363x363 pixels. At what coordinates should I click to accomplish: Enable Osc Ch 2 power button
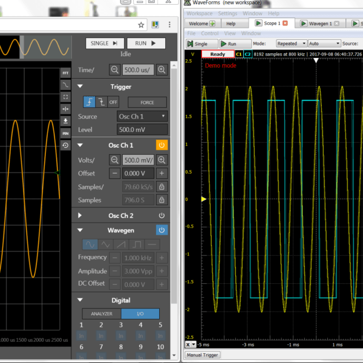click(162, 215)
